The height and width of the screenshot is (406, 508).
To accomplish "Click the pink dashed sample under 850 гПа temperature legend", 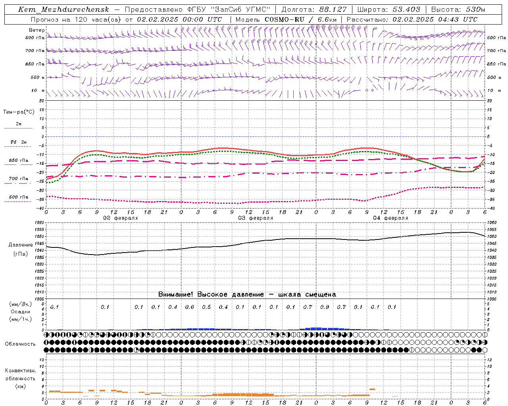I will (x=17, y=165).
